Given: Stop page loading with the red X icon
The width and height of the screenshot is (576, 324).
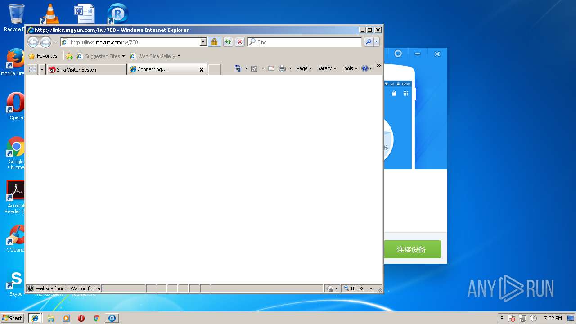Looking at the screenshot, I should point(240,42).
